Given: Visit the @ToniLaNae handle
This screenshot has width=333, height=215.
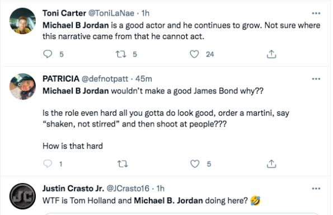Looking at the screenshot, I should (x=111, y=13).
